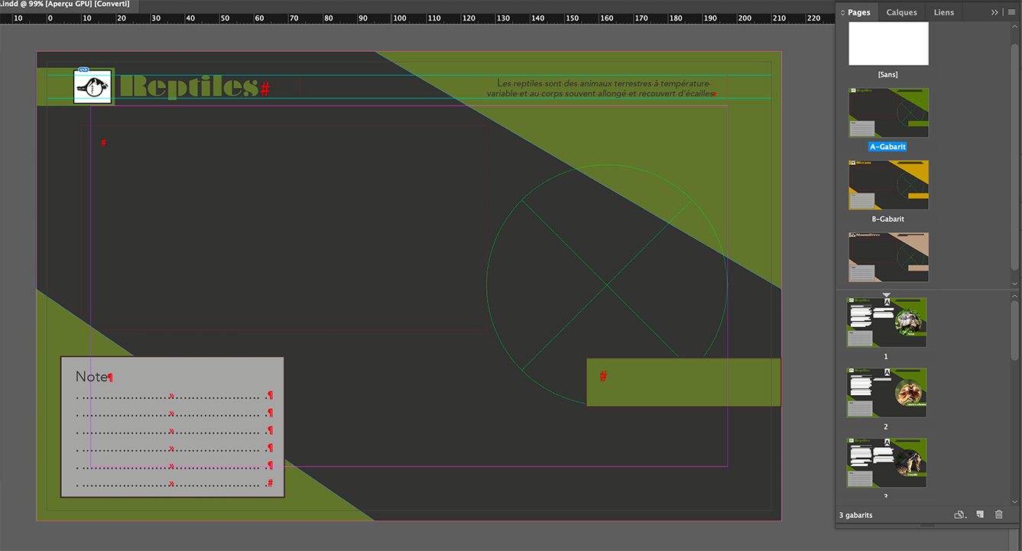The image size is (1022, 551).
Task: Click the double-chevron to collapse the panel group
Action: [994, 11]
